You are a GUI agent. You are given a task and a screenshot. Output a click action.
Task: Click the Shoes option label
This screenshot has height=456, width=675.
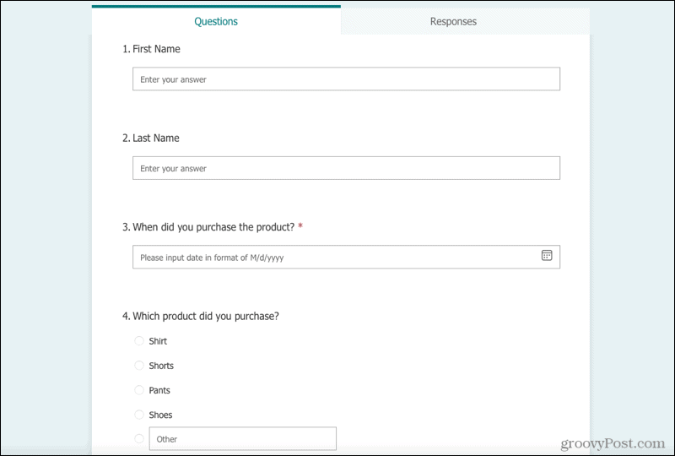pyautogui.click(x=160, y=415)
